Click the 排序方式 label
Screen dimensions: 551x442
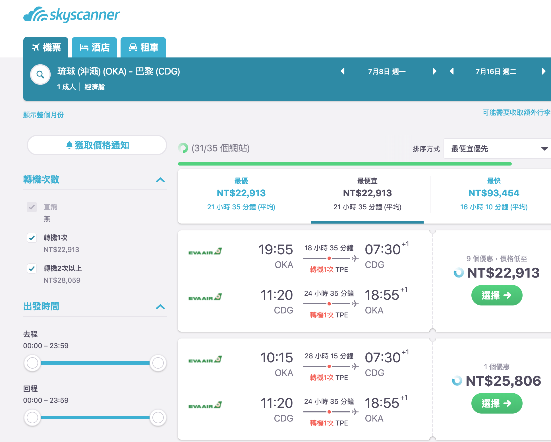(426, 149)
